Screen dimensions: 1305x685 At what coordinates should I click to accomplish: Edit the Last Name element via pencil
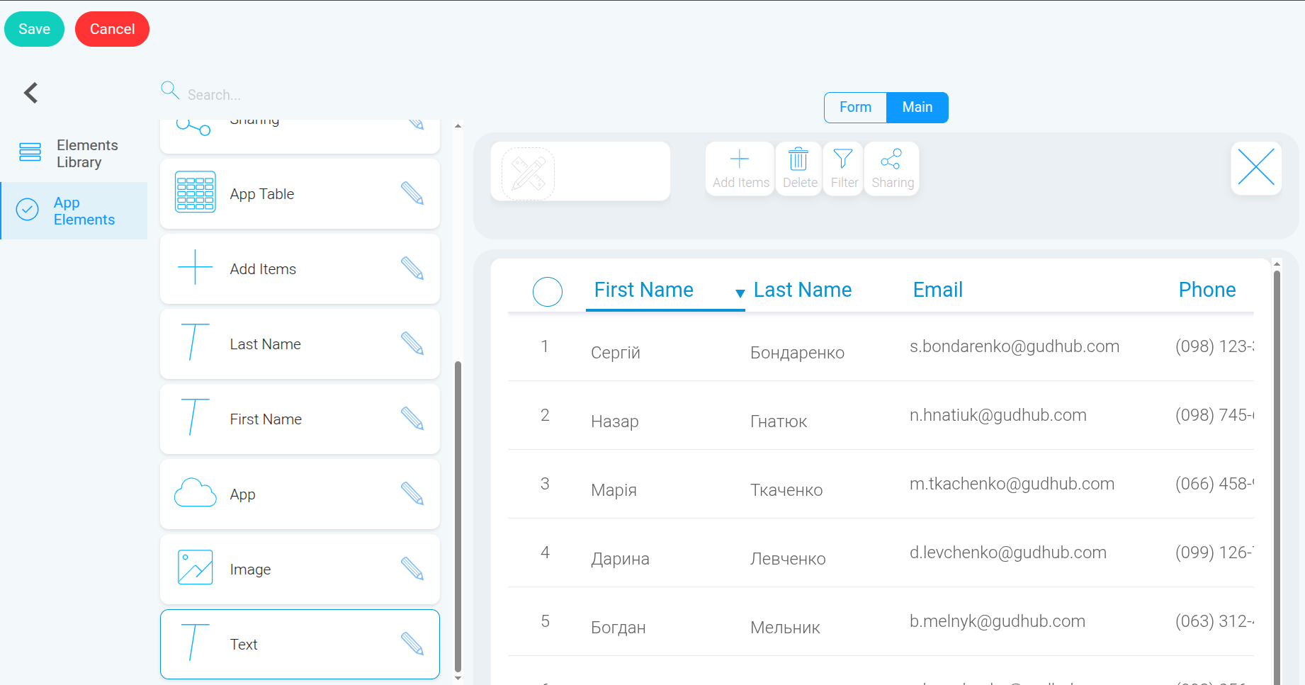coord(412,344)
